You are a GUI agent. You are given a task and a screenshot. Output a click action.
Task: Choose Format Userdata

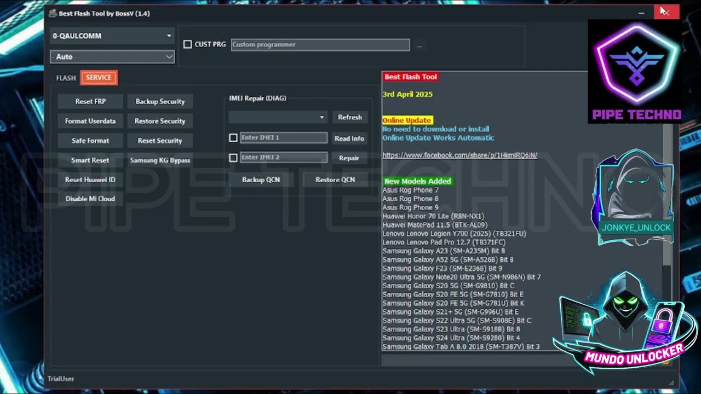[x=90, y=121]
